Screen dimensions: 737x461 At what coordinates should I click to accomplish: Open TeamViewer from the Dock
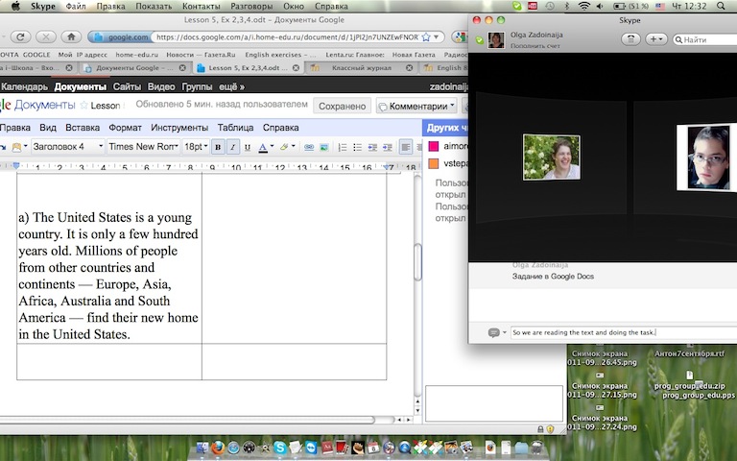tap(311, 447)
